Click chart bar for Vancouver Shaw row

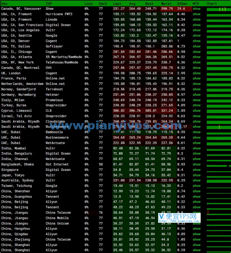click(219, 9)
